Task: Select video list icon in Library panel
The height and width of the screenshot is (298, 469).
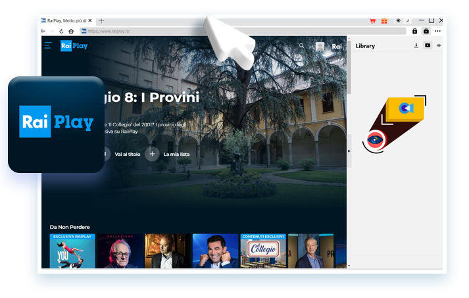Action: 428,45
